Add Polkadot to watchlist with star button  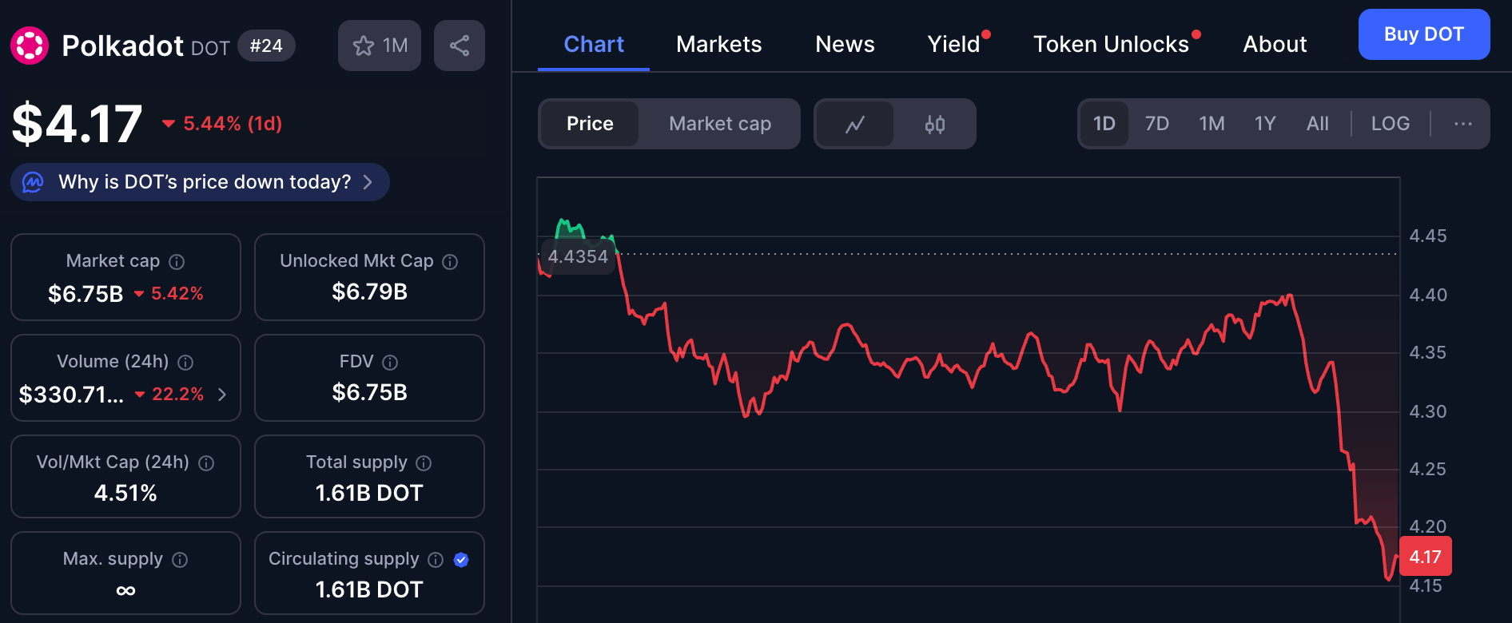pyautogui.click(x=379, y=46)
